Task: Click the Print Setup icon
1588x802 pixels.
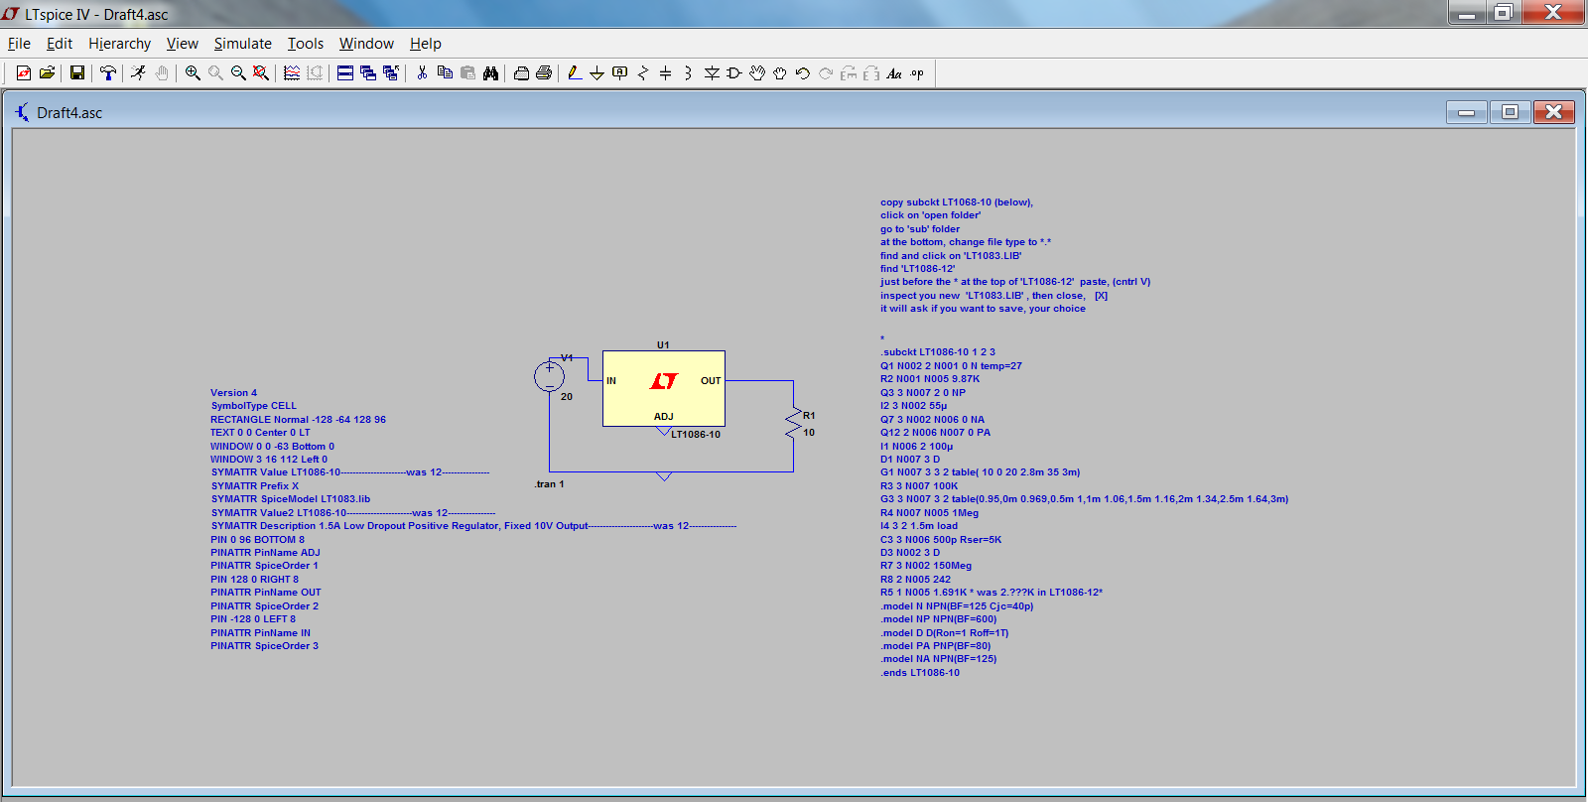Action: pyautogui.click(x=521, y=73)
